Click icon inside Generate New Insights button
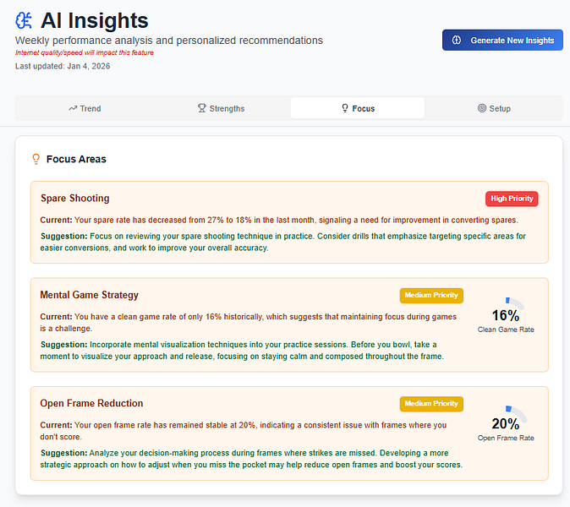 point(456,41)
